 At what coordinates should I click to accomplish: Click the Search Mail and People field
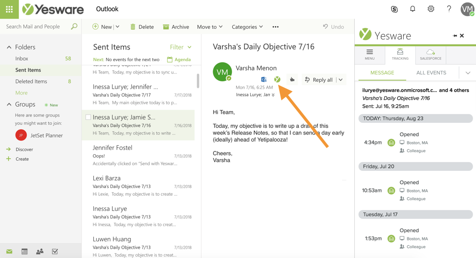tap(34, 26)
